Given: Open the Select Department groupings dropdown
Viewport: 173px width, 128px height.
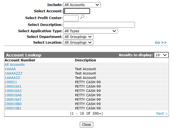Looking at the screenshot, I should pyautogui.click(x=78, y=37).
